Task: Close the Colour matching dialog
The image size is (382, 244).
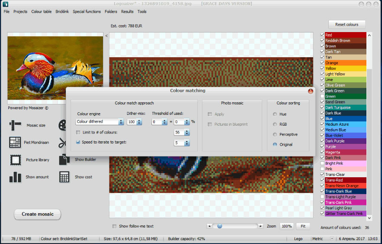Action: (310, 91)
